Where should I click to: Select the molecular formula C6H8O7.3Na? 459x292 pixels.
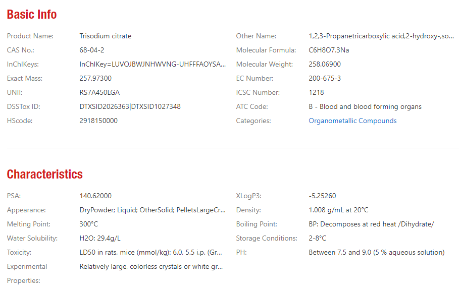pos(329,50)
